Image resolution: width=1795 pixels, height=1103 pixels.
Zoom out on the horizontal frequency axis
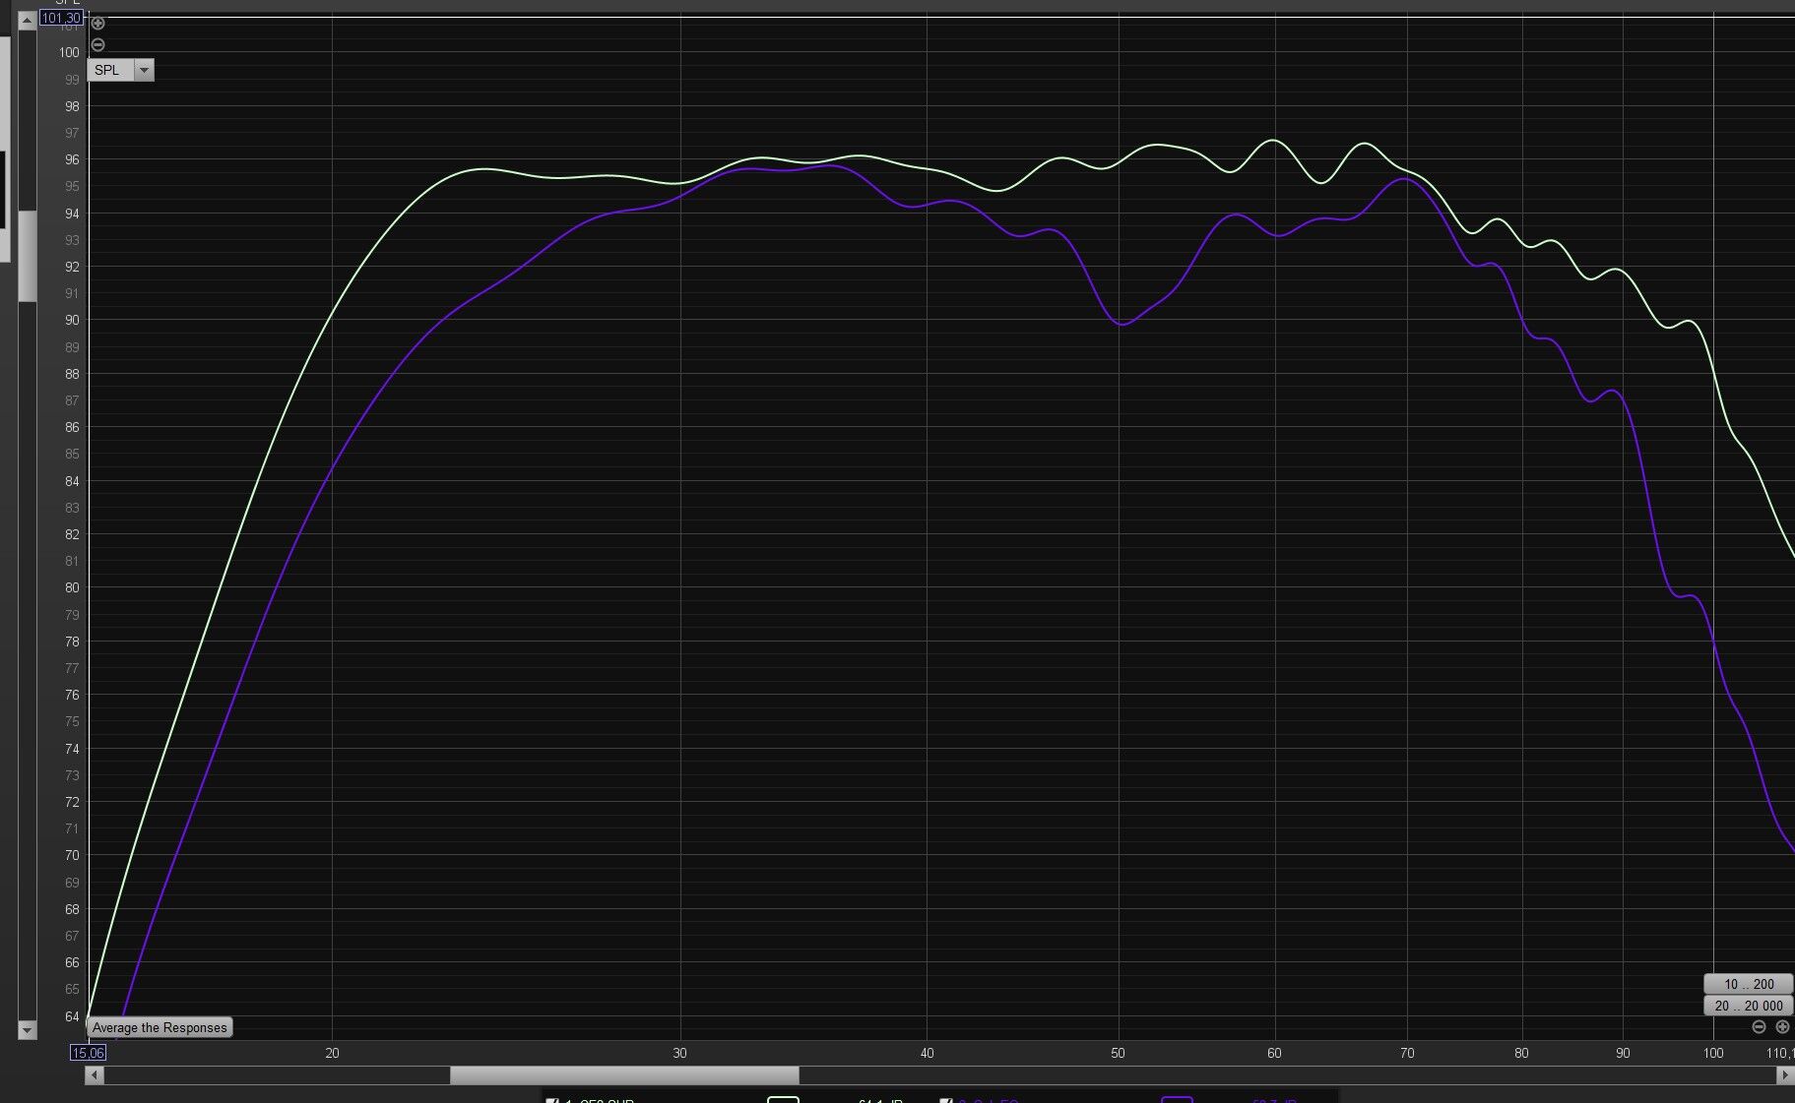(x=1760, y=1027)
